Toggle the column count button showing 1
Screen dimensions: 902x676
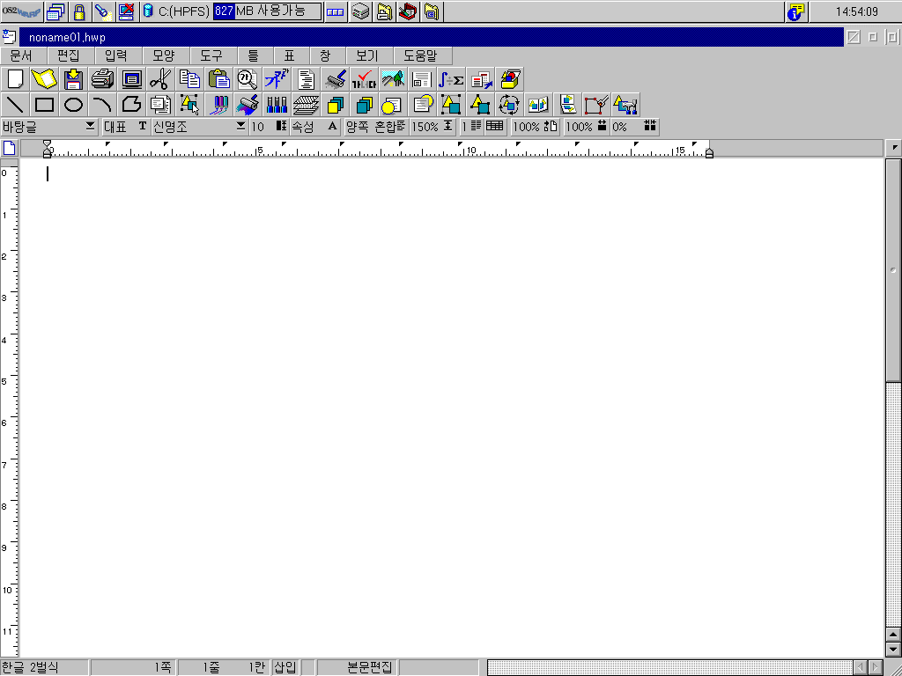coord(471,127)
